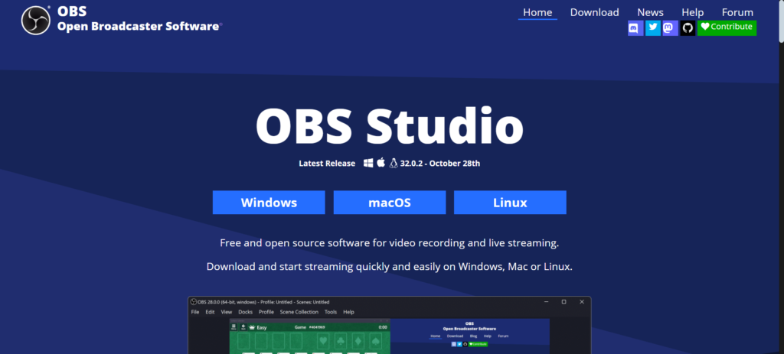This screenshot has height=354, width=784.
Task: Click Windows logo icon beside Latest Release
Action: 368,163
